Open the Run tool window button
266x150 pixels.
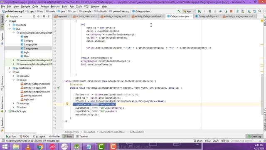pyautogui.click(x=11, y=136)
